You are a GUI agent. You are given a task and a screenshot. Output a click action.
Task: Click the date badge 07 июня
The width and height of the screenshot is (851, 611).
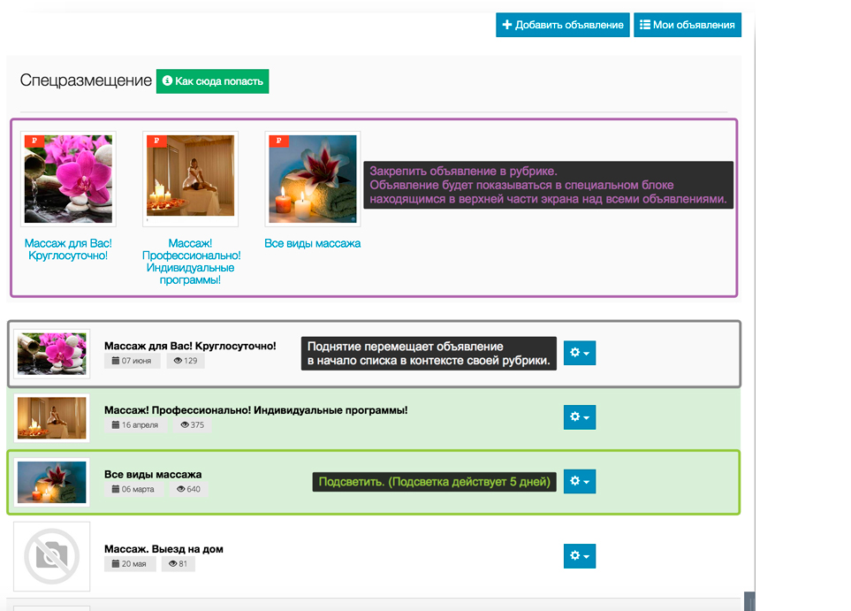click(132, 361)
